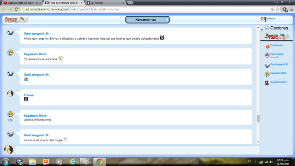Click Gumi megpoid's avatar in the sidebar list
This screenshot has height=166, width=295.
pyautogui.click(x=267, y=65)
